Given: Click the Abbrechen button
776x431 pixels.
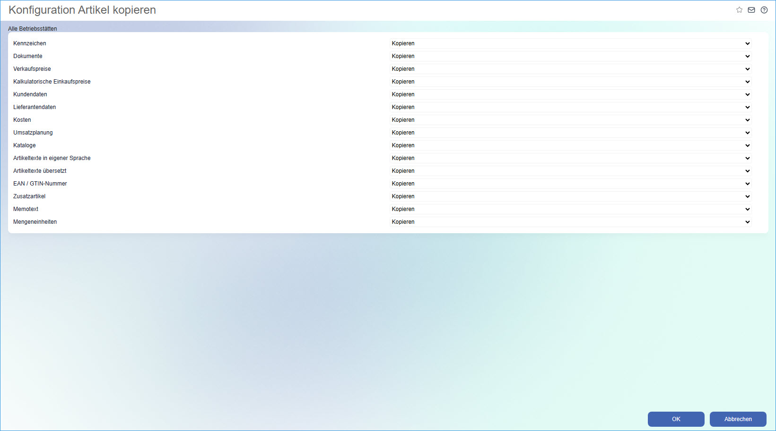Looking at the screenshot, I should tap(738, 419).
